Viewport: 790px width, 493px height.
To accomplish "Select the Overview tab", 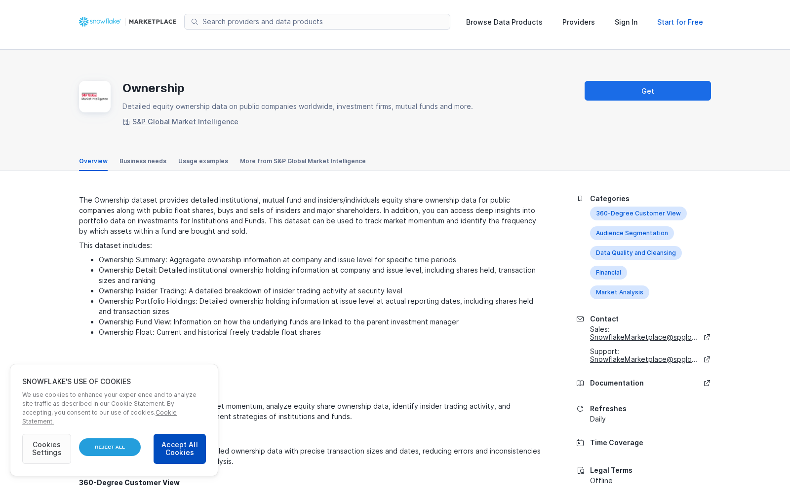I will pos(93,161).
